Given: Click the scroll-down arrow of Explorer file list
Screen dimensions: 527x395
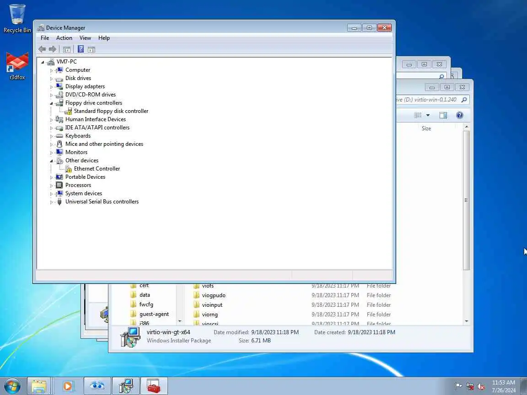Looking at the screenshot, I should click(467, 321).
